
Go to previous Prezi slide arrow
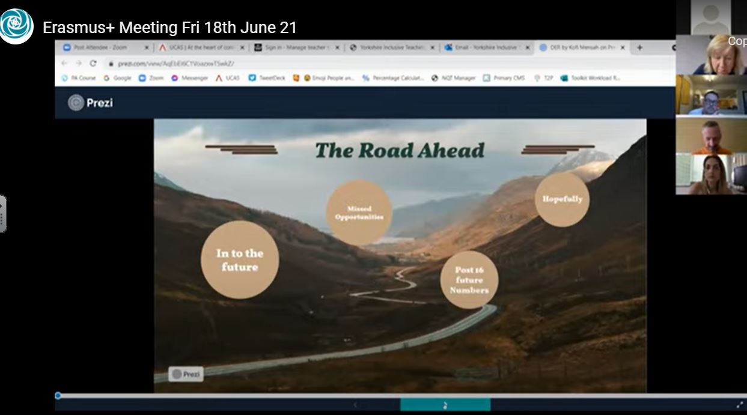point(355,405)
